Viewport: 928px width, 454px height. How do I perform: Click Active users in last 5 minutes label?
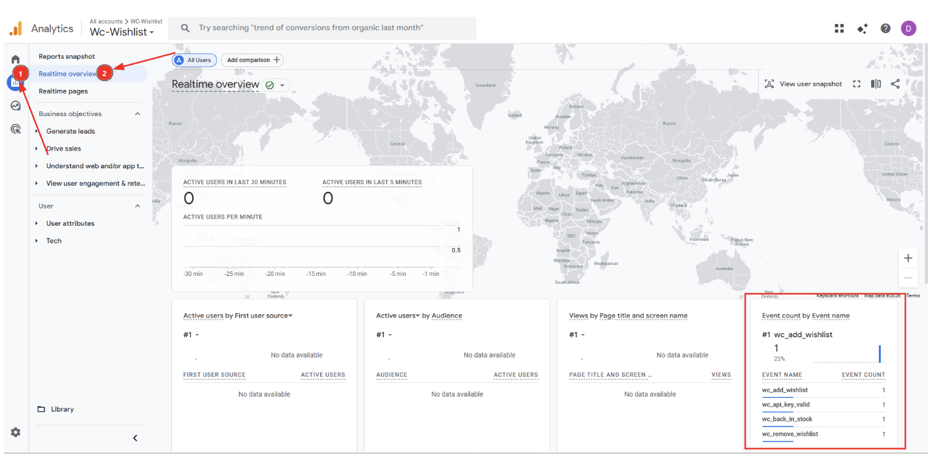pos(372,183)
